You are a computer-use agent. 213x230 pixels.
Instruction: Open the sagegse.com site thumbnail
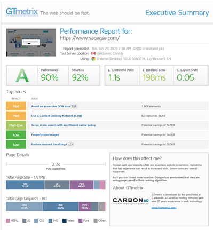pyautogui.click(x=31, y=43)
